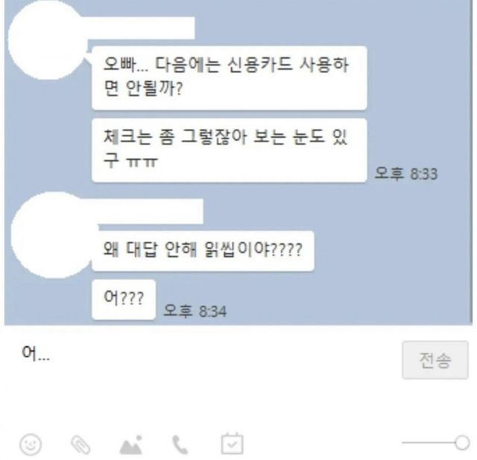Open the second sender's profile picture
The image size is (477, 460).
click(x=51, y=234)
